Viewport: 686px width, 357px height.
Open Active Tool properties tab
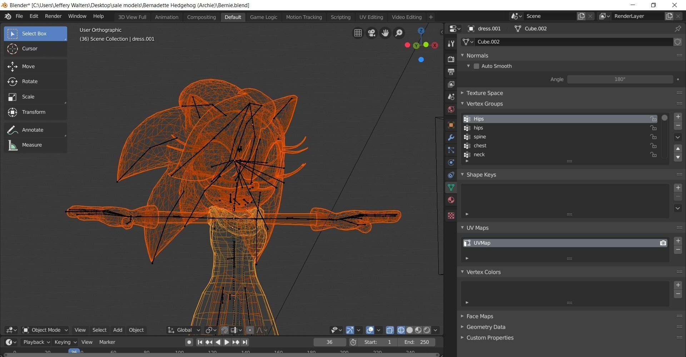pos(451,44)
